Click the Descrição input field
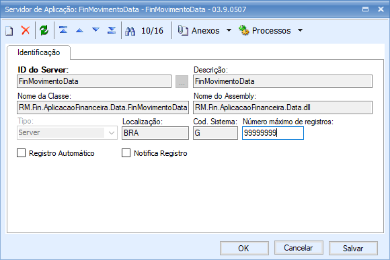Screen dimensions: 390x260 (x=282, y=81)
